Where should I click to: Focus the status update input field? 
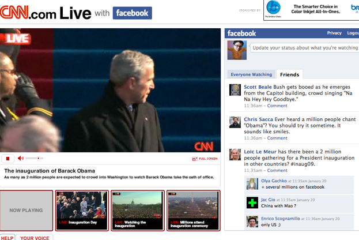(x=304, y=48)
